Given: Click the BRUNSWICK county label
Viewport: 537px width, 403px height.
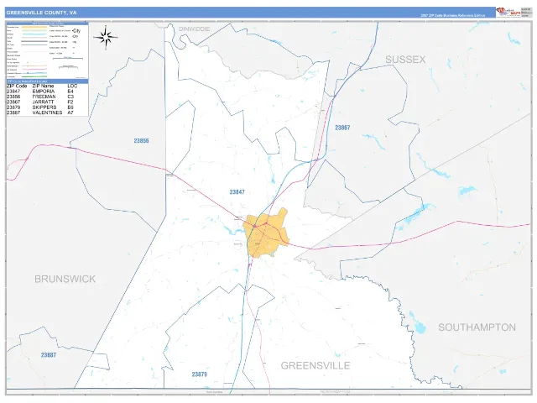Looking at the screenshot, I should point(65,279).
